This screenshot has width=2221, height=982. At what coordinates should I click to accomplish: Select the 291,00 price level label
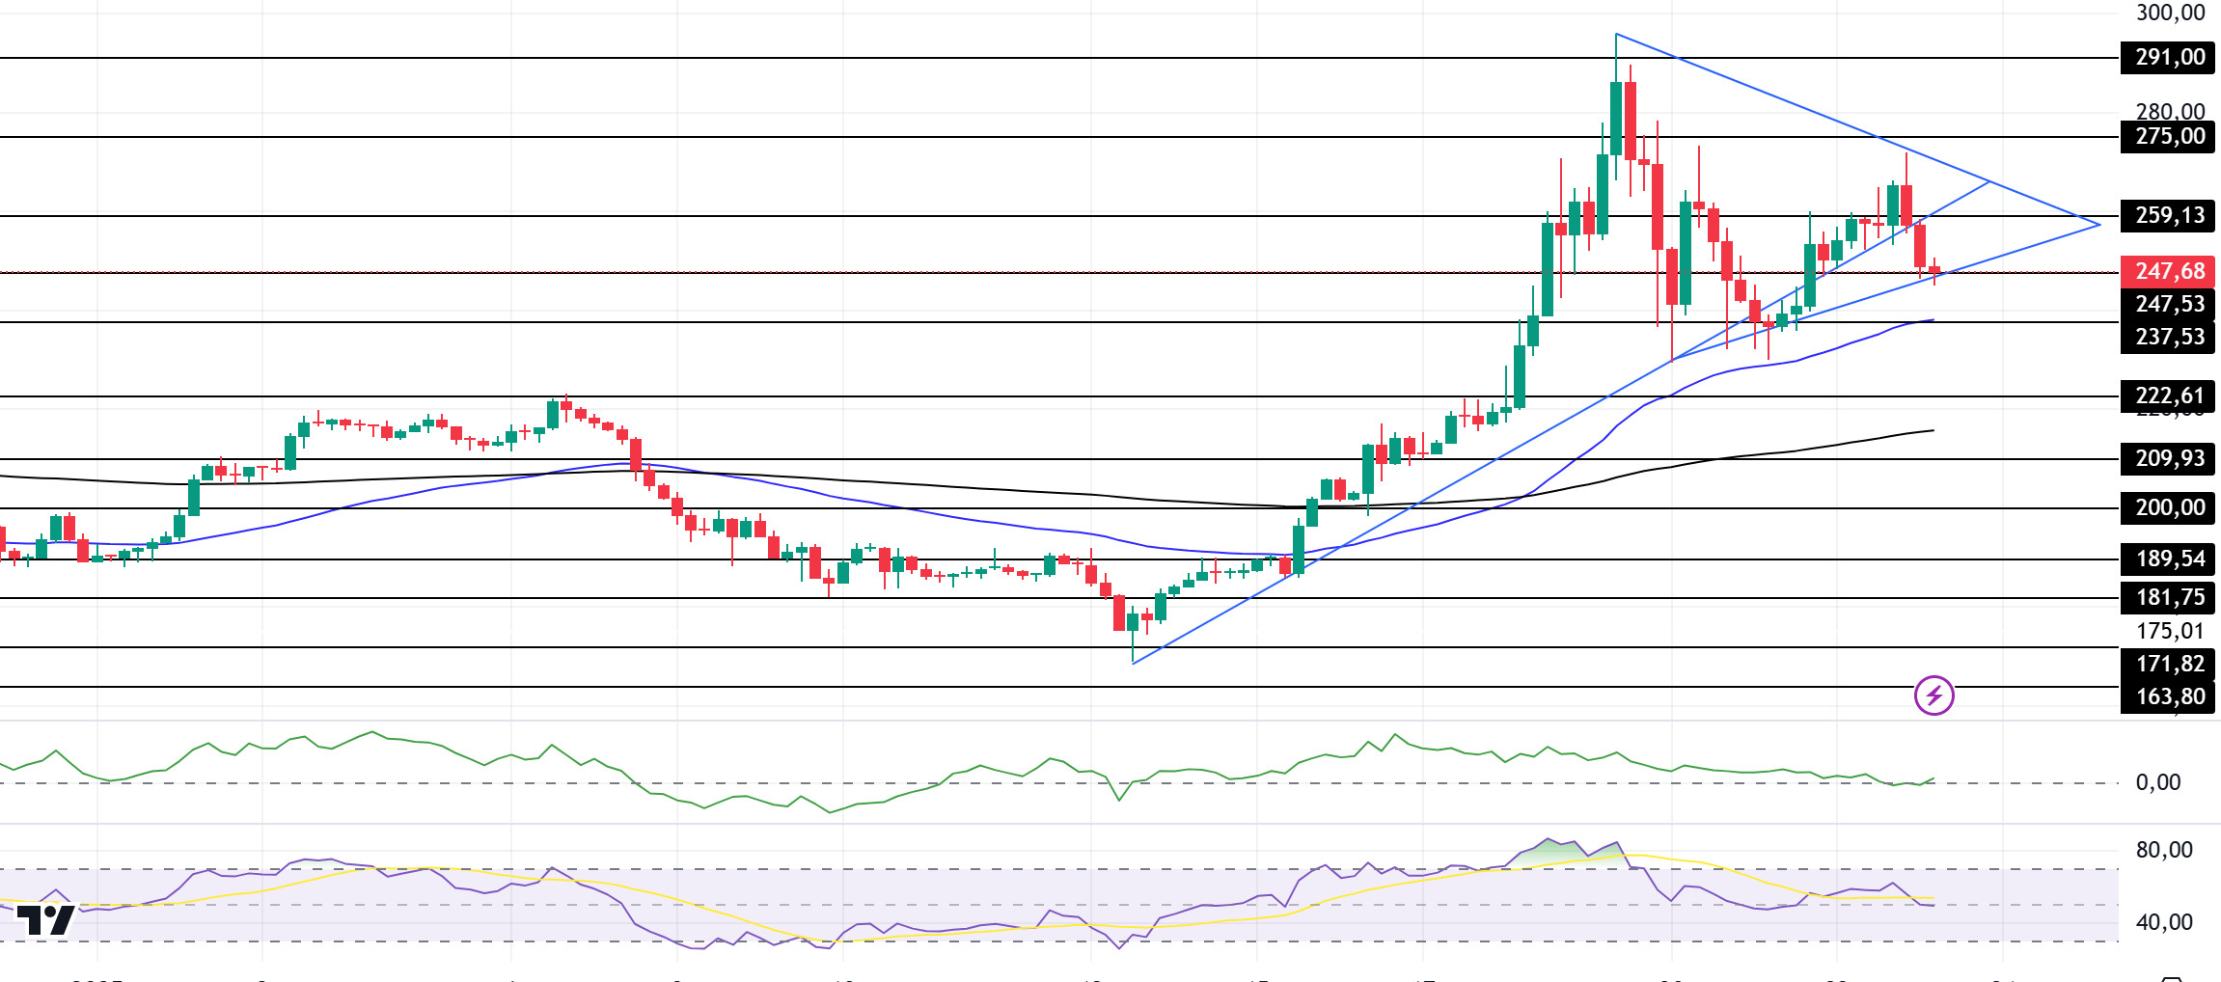click(x=2168, y=58)
